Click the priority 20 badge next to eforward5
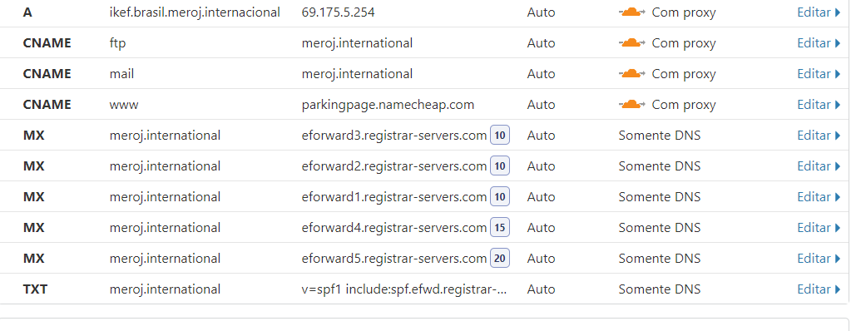This screenshot has height=331, width=866. click(x=500, y=258)
